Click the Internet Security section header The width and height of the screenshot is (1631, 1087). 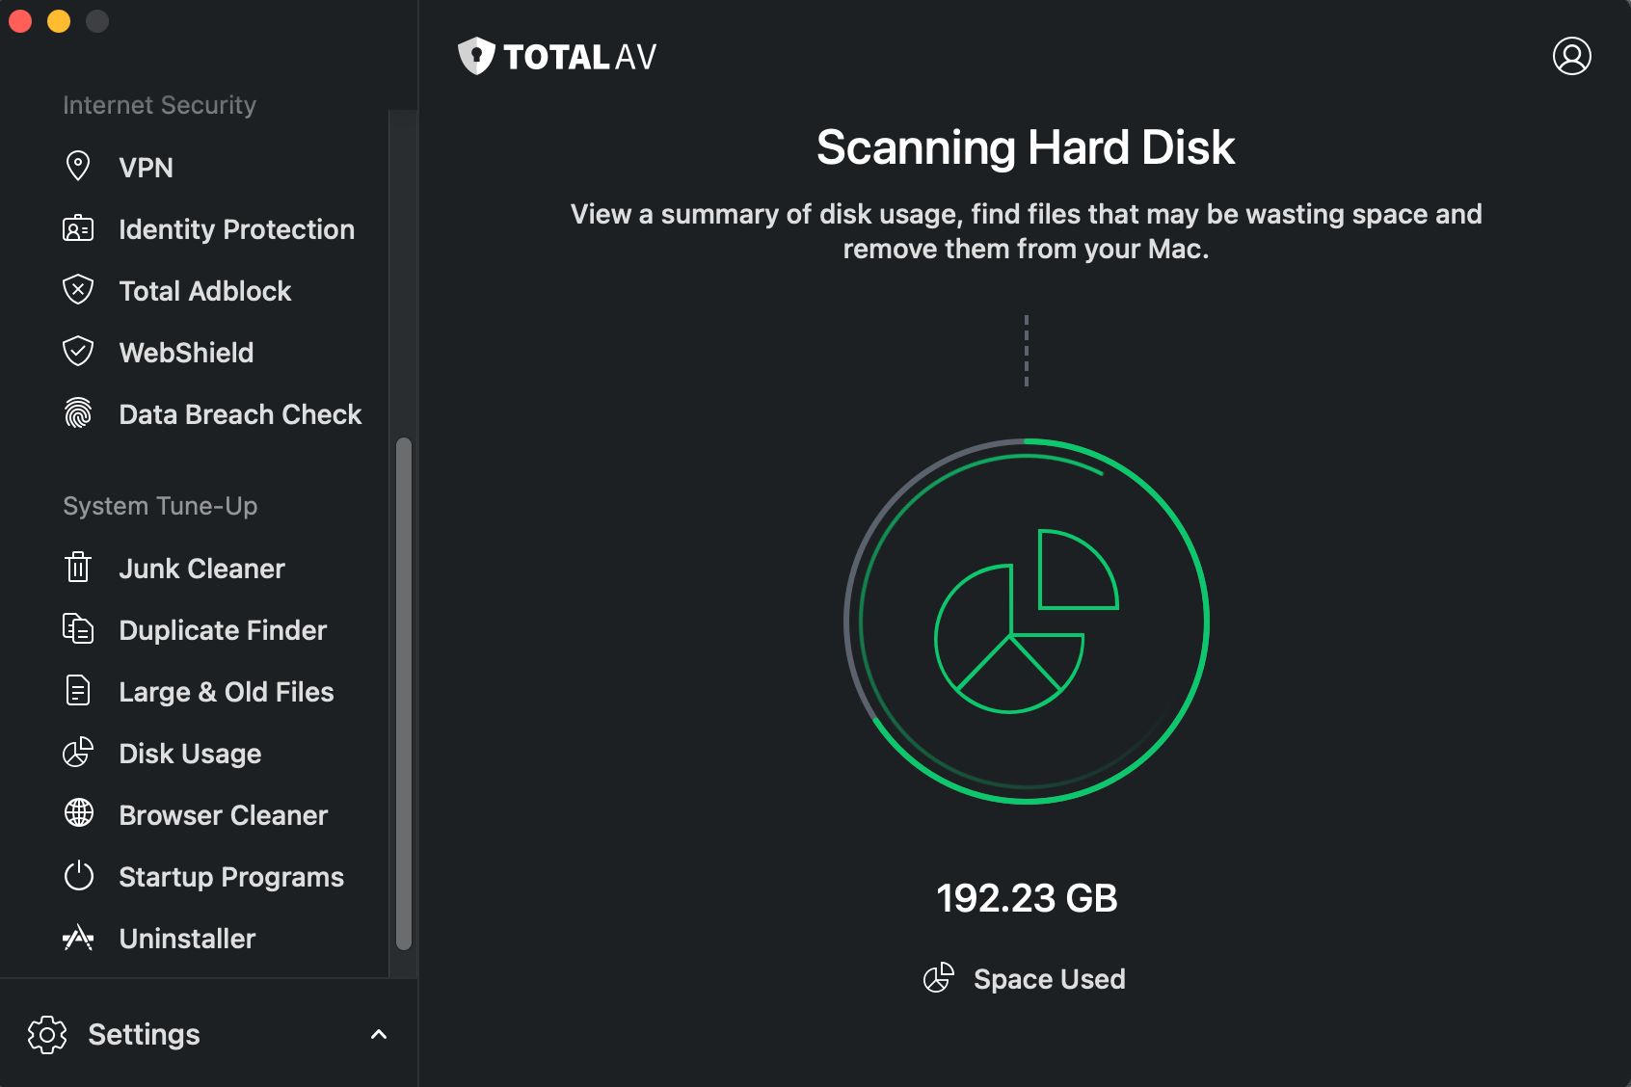[159, 104]
